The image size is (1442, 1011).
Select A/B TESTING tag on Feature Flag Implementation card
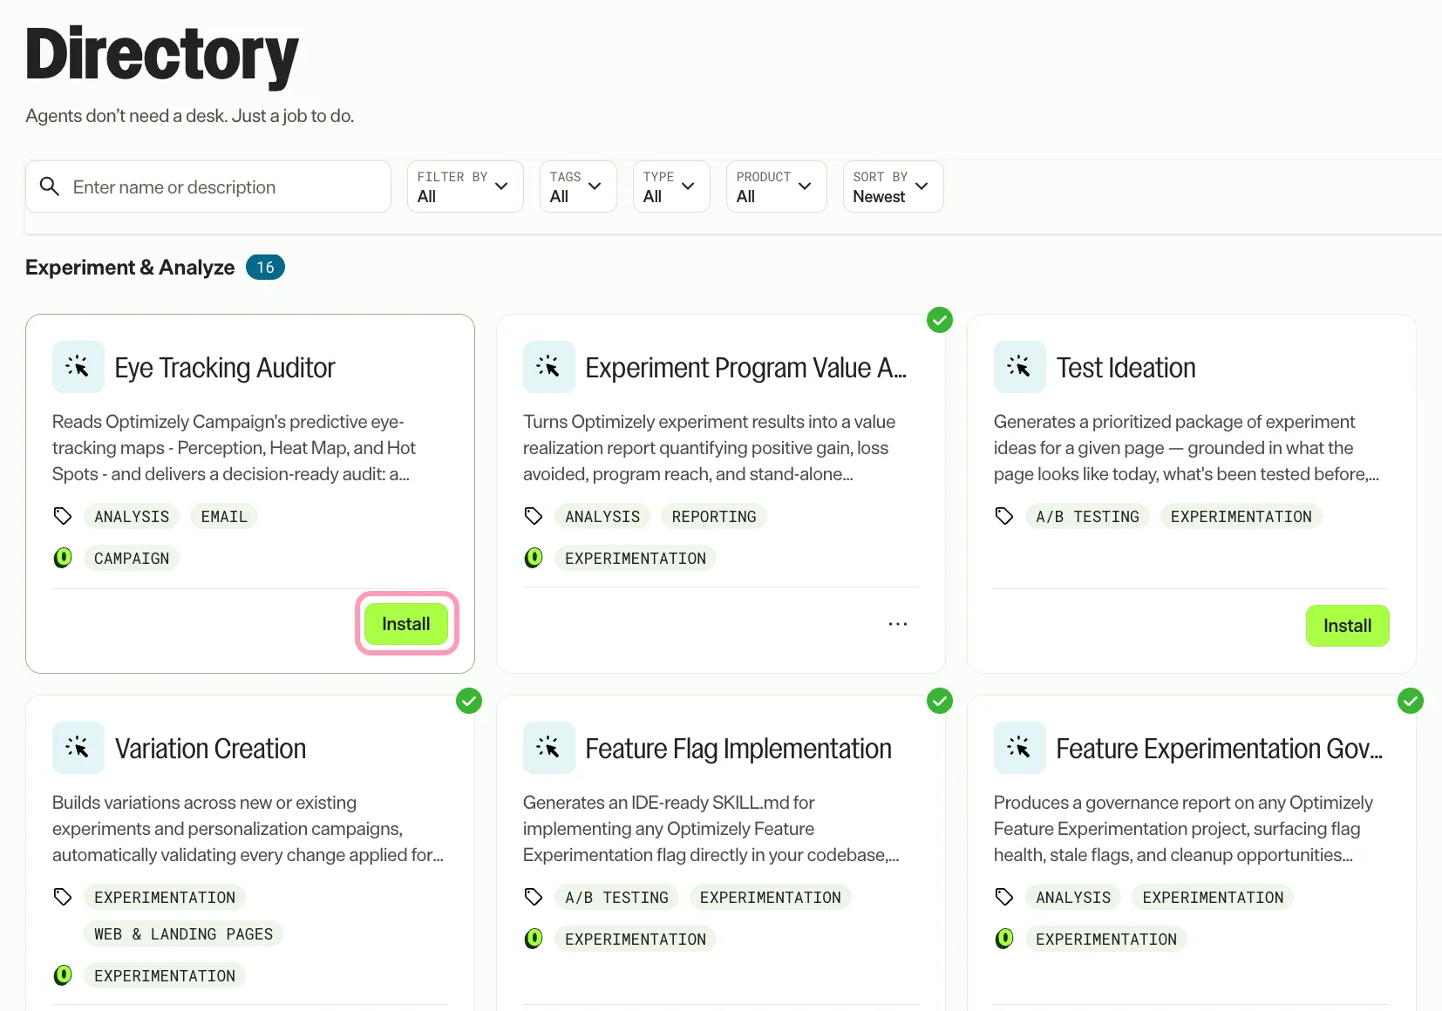(616, 898)
